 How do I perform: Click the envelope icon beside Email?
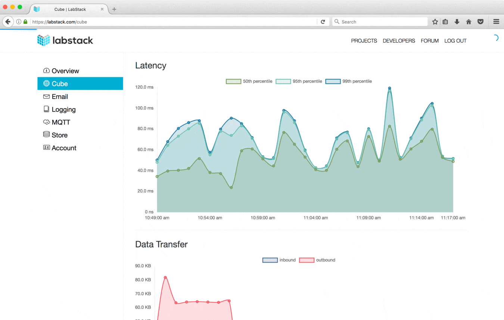46,97
